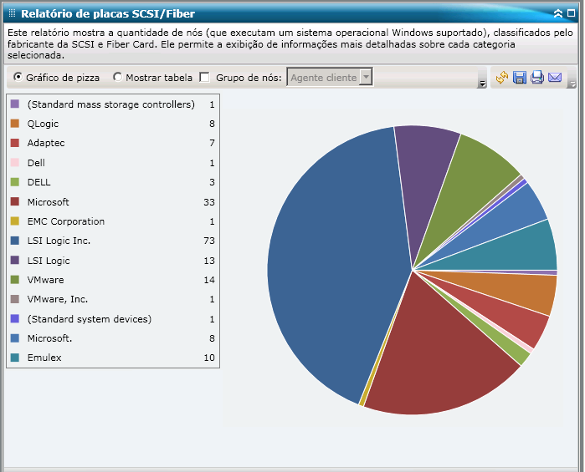Select the 'VMware, Inc.' legend label
This screenshot has height=472, width=585.
pos(58,299)
